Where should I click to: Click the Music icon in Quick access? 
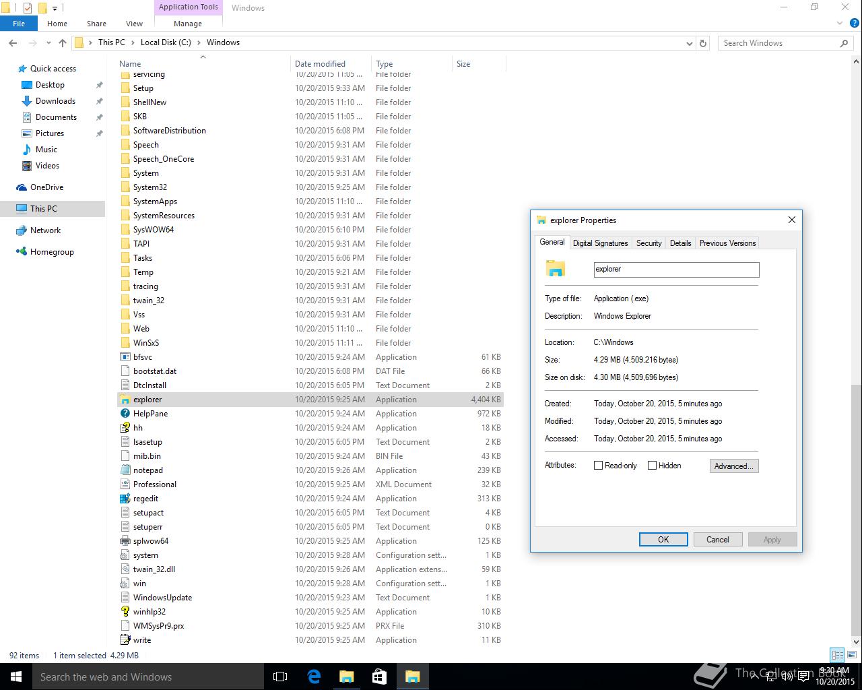coord(27,150)
